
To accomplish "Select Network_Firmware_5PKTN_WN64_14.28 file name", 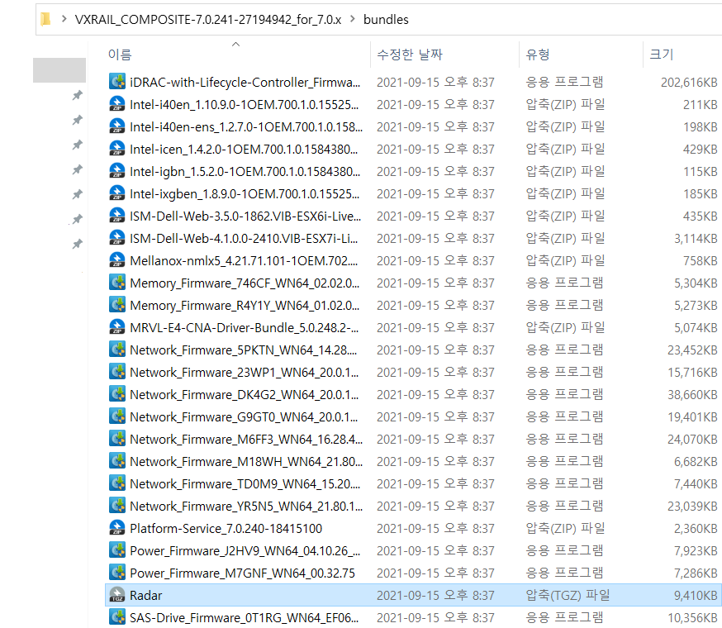I will tap(243, 350).
